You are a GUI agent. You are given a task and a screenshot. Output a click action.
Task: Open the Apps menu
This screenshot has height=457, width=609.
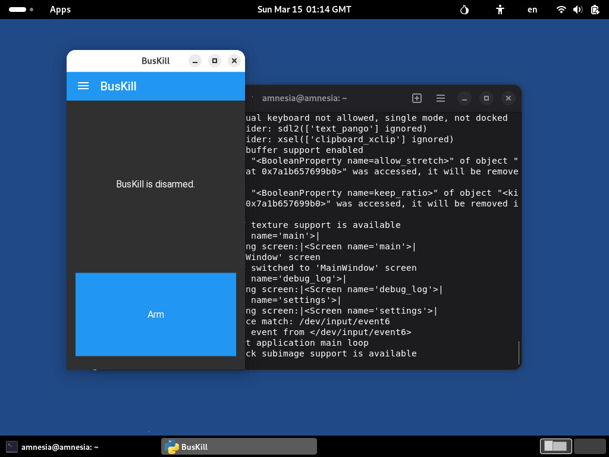point(60,10)
